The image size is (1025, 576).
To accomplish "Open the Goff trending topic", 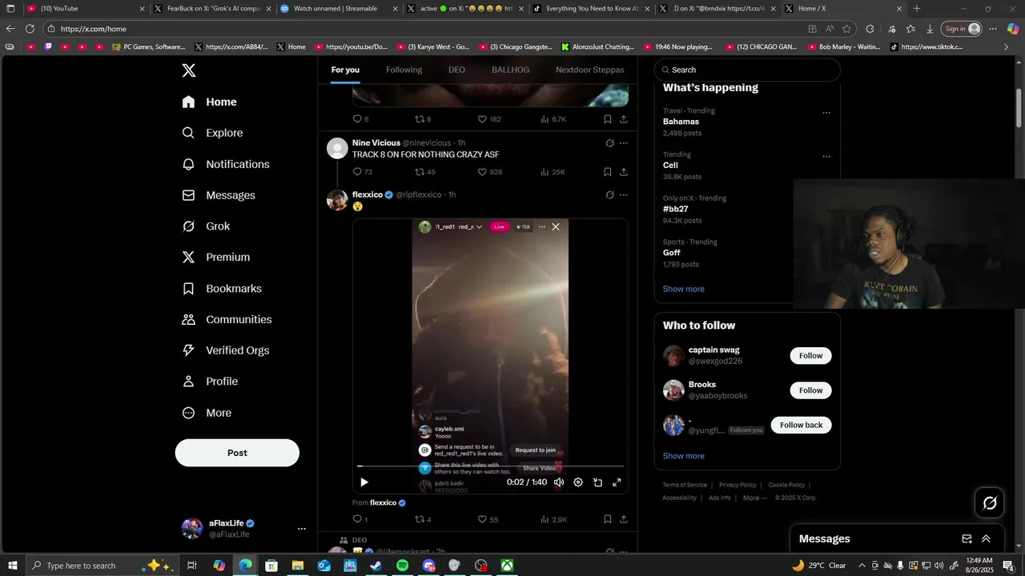I will [671, 253].
